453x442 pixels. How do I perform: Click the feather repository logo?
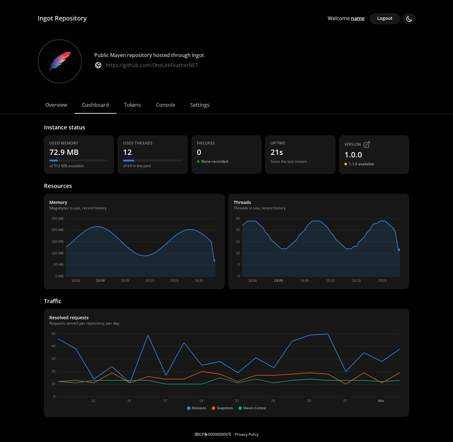(x=60, y=61)
